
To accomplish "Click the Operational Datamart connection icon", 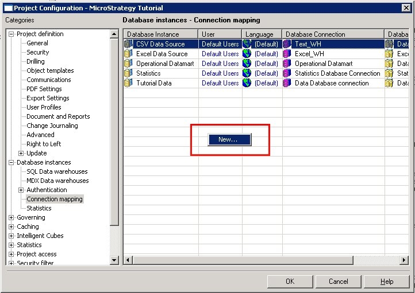I will pos(287,63).
